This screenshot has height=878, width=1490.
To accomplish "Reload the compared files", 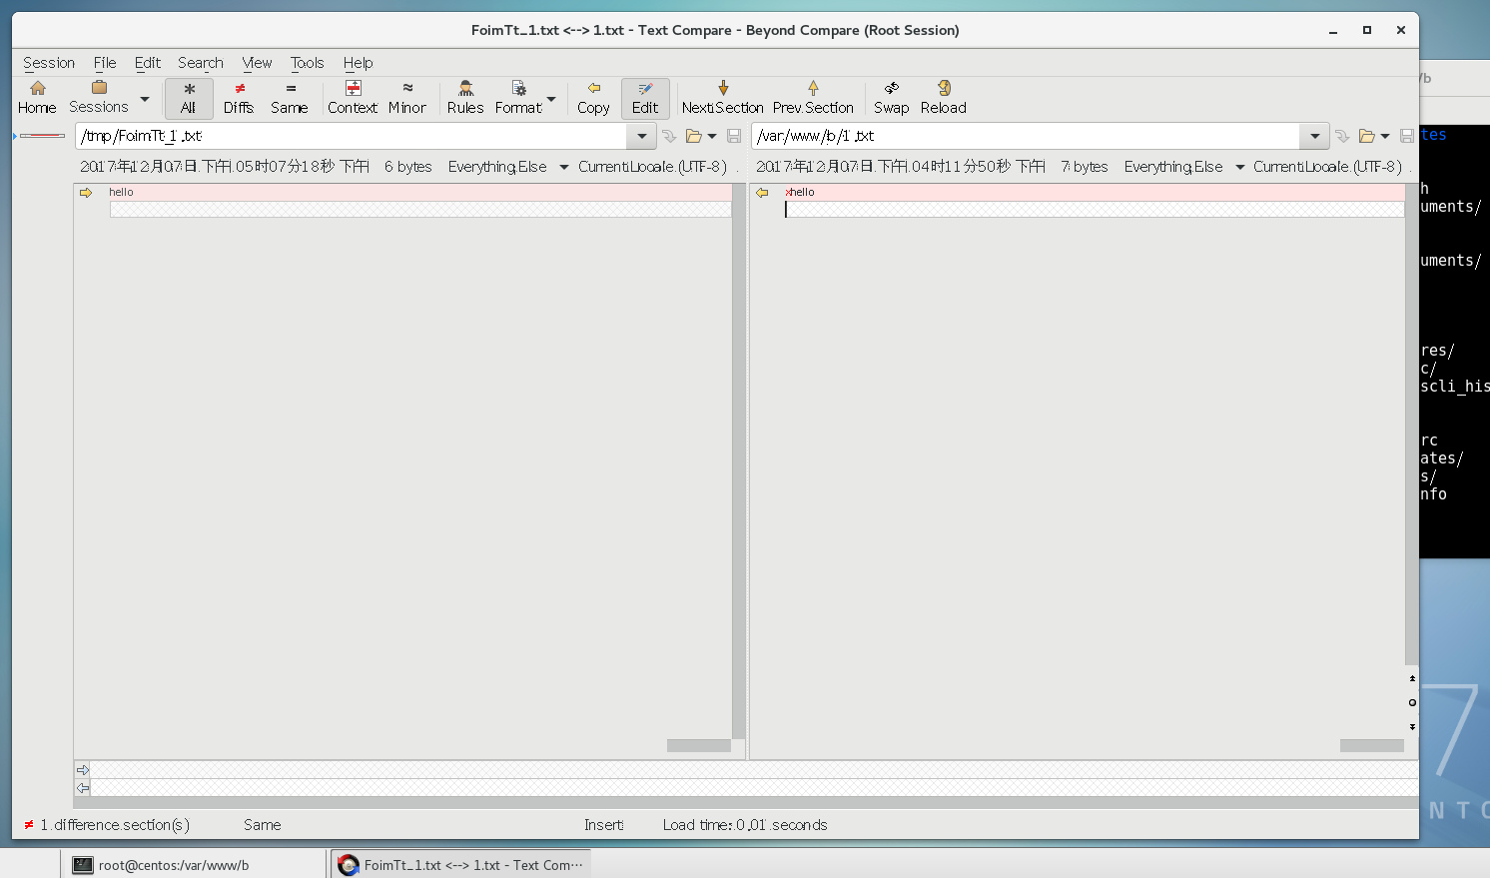I will point(943,98).
